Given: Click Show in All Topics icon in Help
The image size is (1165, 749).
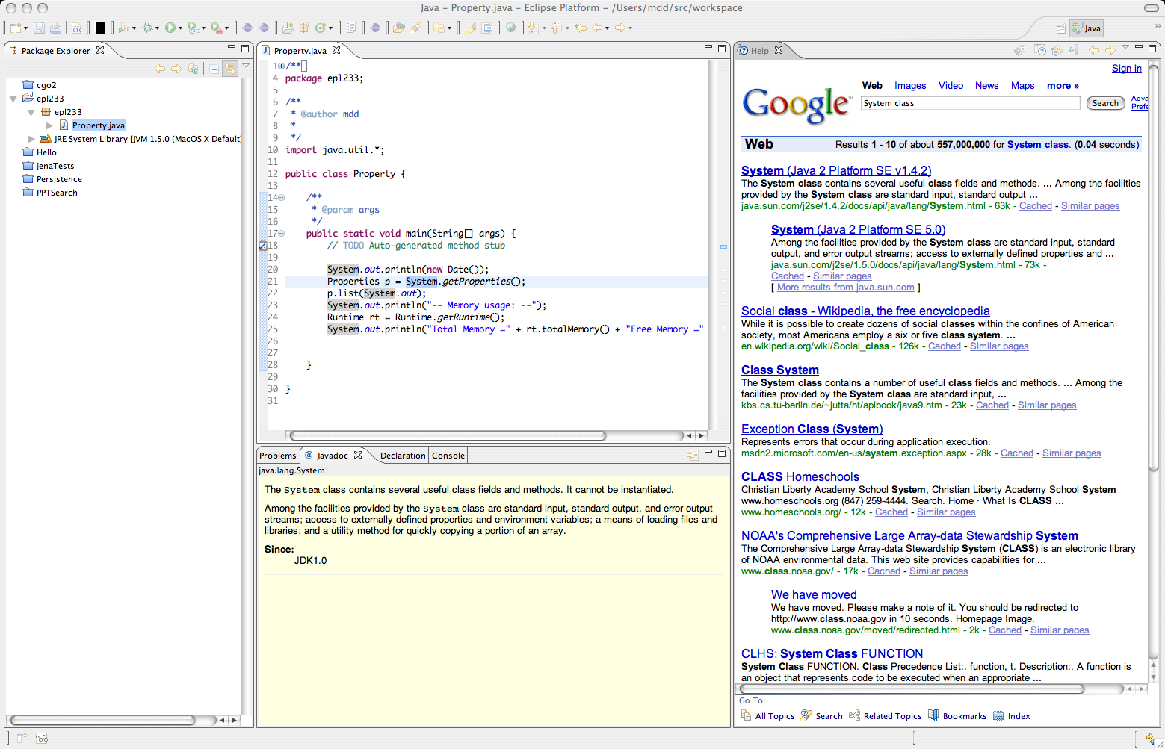Looking at the screenshot, I should coord(1057,50).
